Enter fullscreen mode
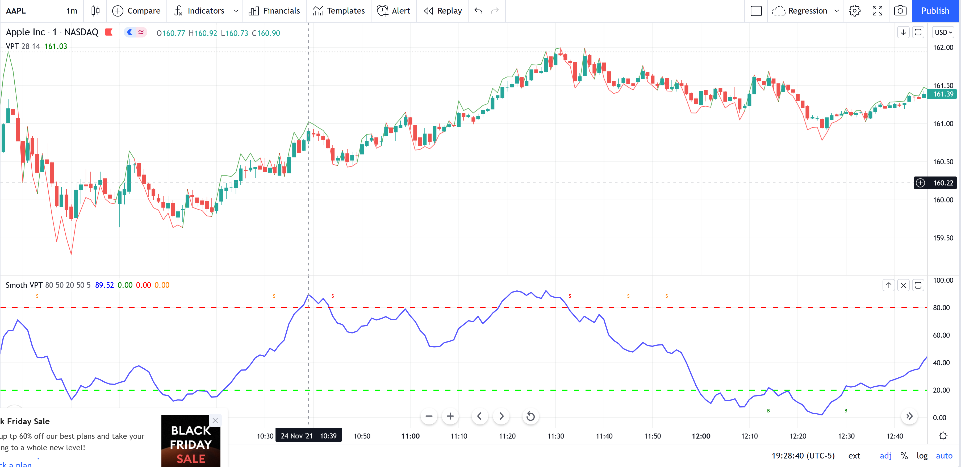 click(878, 11)
